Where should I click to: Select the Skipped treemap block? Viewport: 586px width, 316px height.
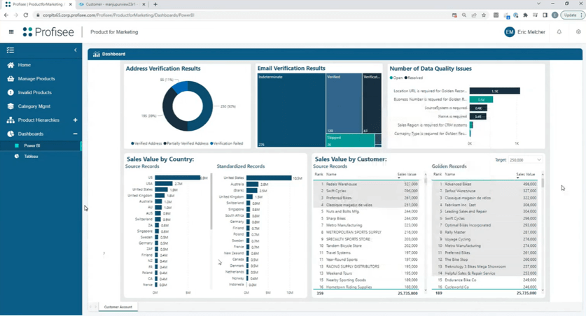[350, 141]
